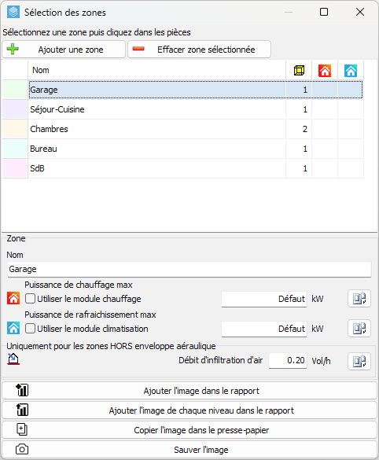Click copy icon beside cooling power field

(x=359, y=328)
